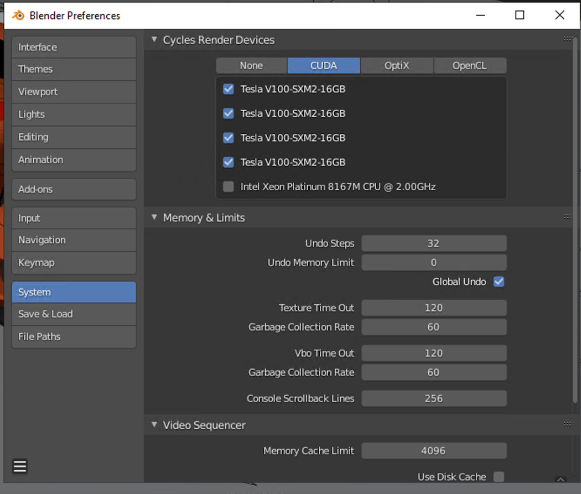
Task: Click the scroll-down arrow at bottom right
Action: [x=561, y=480]
